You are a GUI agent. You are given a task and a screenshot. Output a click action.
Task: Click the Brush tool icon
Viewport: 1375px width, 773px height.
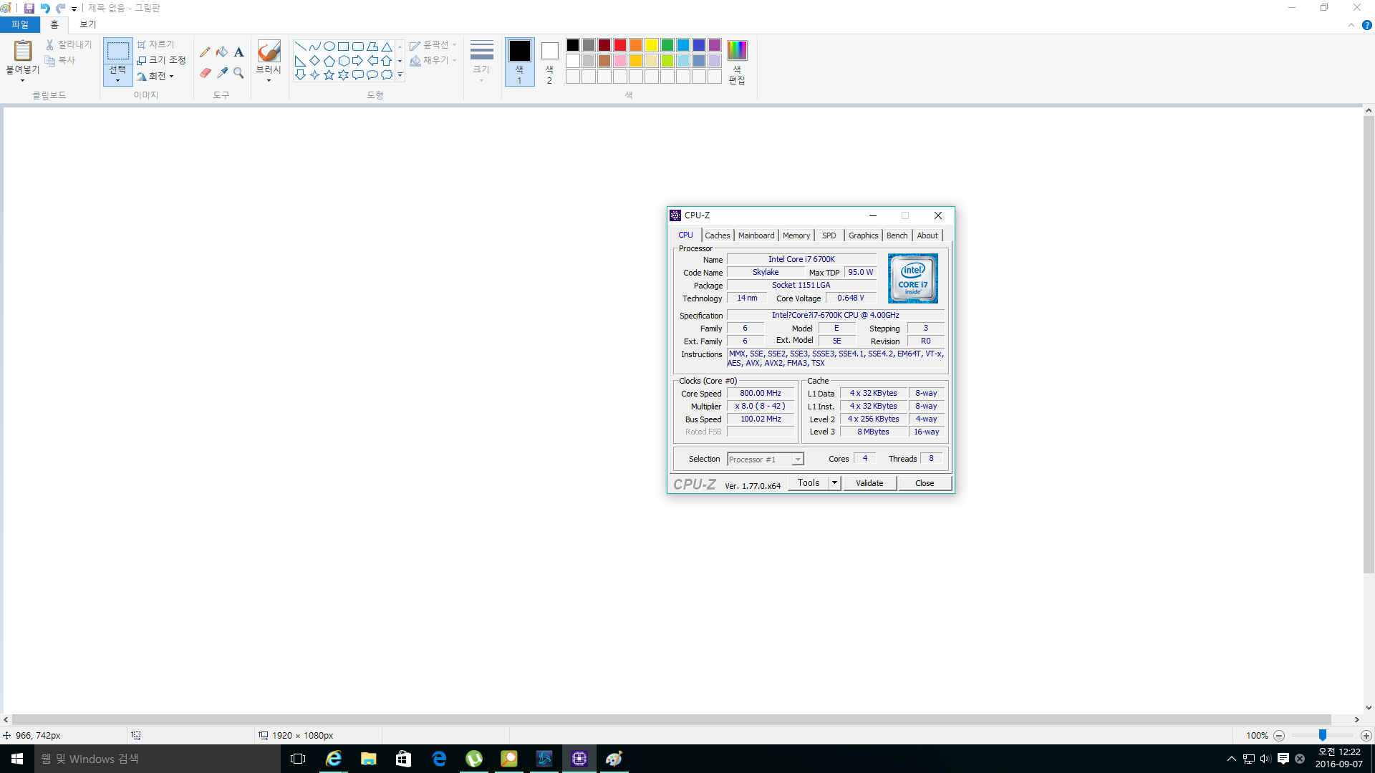(269, 51)
